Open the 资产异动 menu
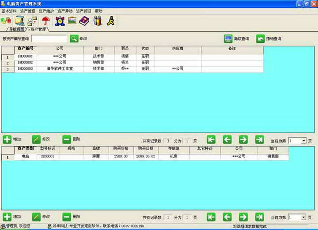The image size is (318, 230). tap(65, 11)
